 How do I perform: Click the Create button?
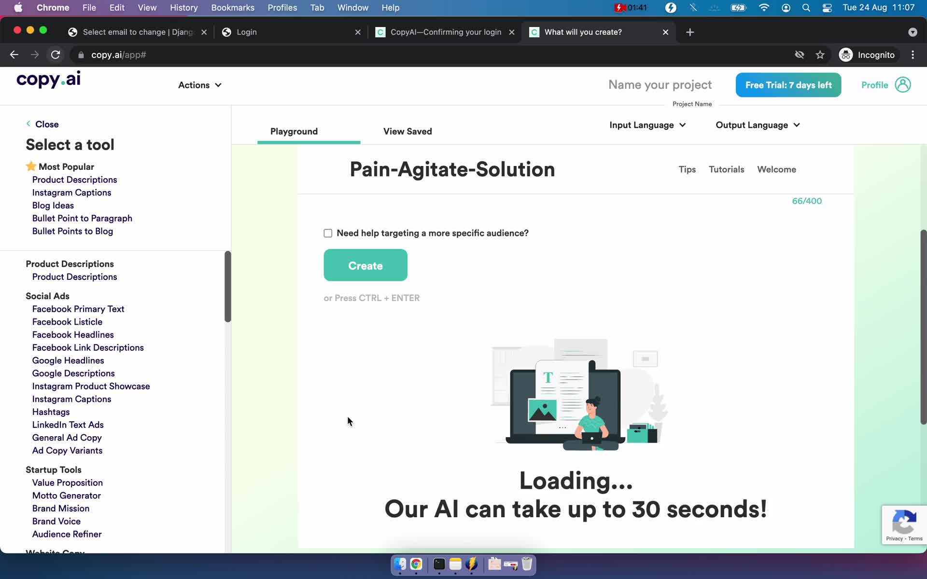(x=365, y=265)
